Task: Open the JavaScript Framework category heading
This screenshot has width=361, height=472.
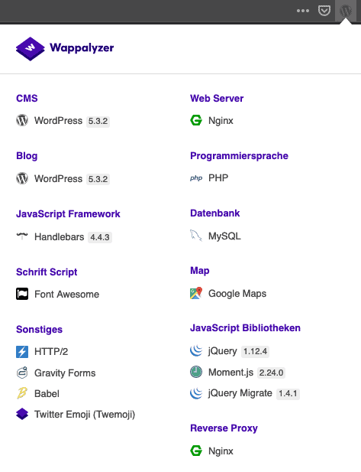Action: [x=68, y=214]
